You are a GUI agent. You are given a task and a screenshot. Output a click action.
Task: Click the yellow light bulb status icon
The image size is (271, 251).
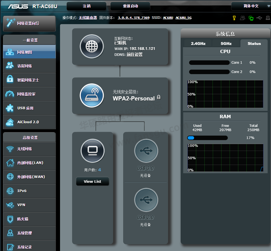(234, 18)
